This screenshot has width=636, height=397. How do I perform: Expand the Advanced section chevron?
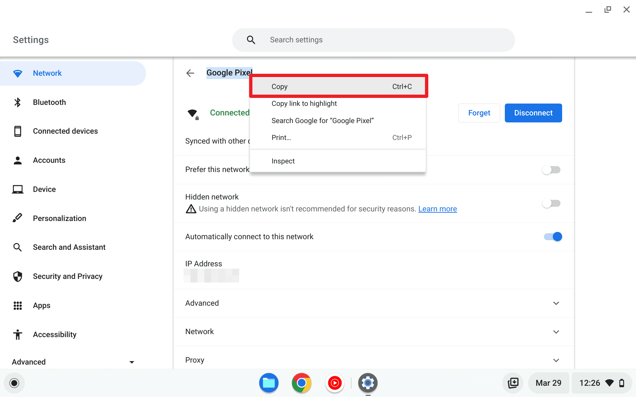point(556,303)
